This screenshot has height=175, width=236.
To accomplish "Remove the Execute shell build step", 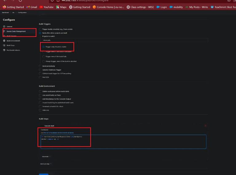I will 206,126.
